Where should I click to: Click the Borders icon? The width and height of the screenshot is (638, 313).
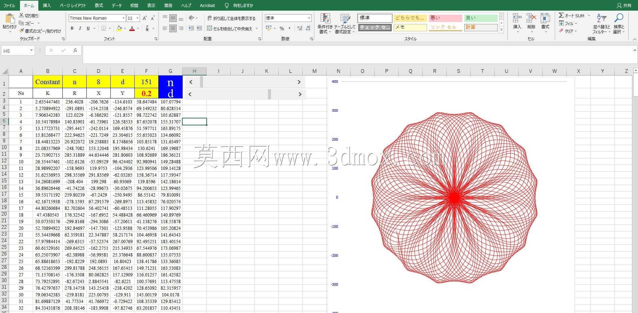(x=104, y=29)
